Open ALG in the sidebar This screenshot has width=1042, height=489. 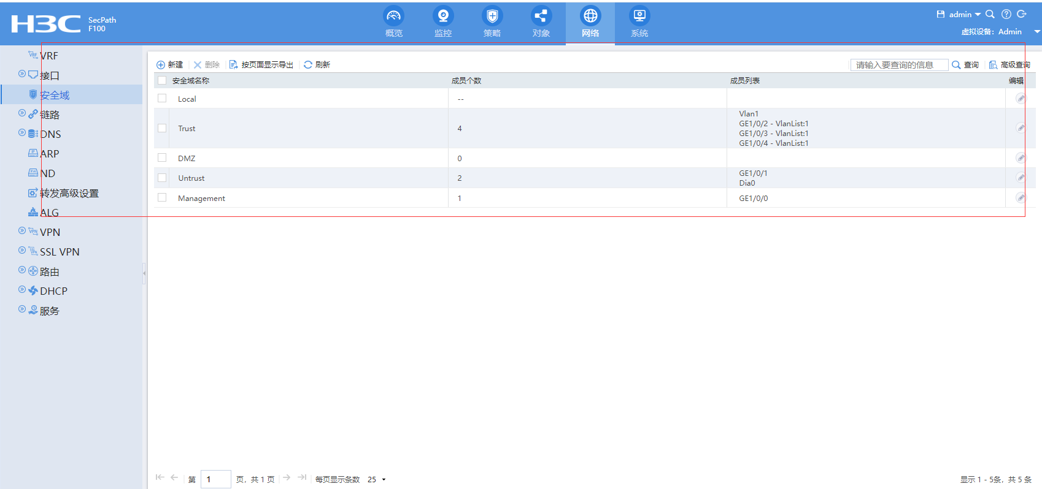click(x=50, y=213)
